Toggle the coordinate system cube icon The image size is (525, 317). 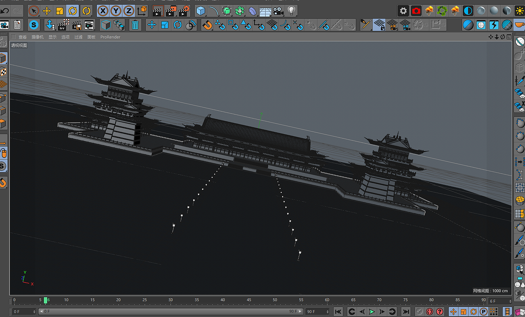coord(142,11)
